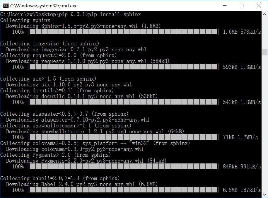Click 'Downloading imagesize-0.7.1' line
Viewport: 268px width, 198px height.
[76, 49]
